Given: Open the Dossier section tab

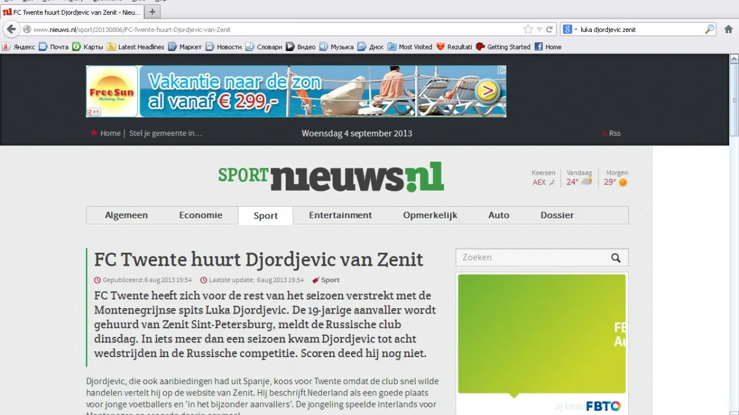Looking at the screenshot, I should [557, 215].
